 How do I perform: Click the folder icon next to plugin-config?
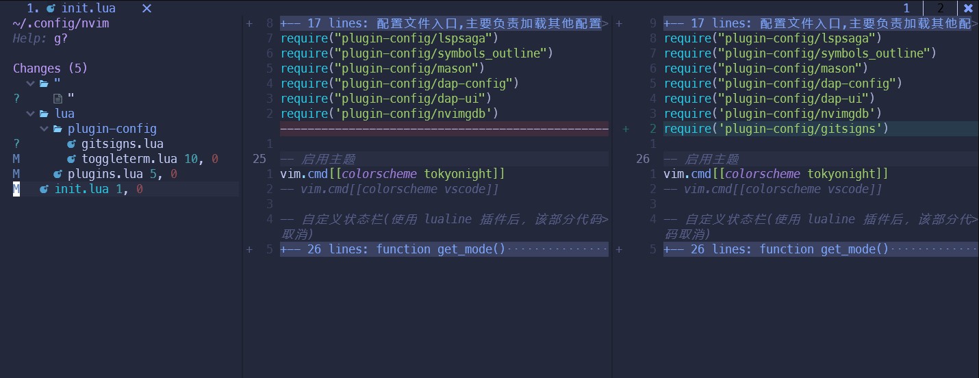(x=58, y=129)
